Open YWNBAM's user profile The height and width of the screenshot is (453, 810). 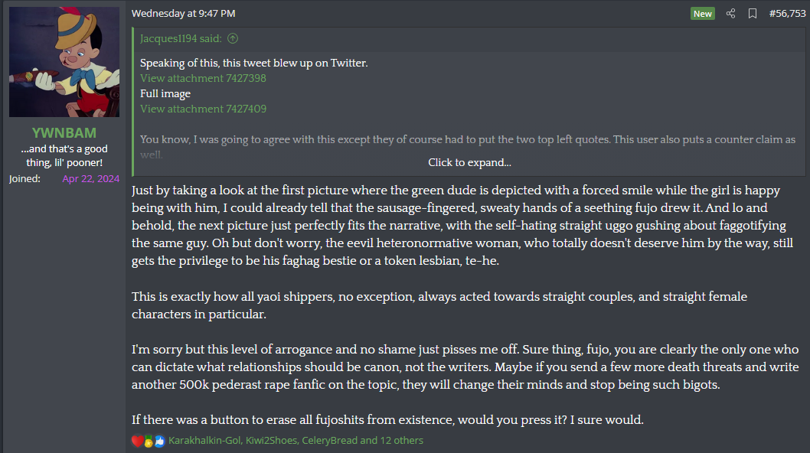[x=64, y=132]
